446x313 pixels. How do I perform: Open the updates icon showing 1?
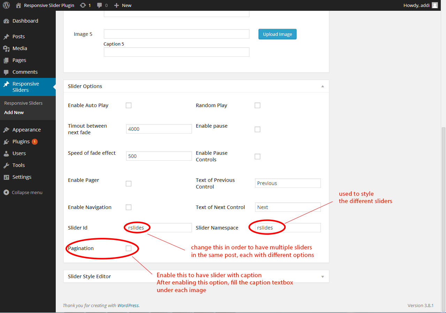(x=83, y=5)
